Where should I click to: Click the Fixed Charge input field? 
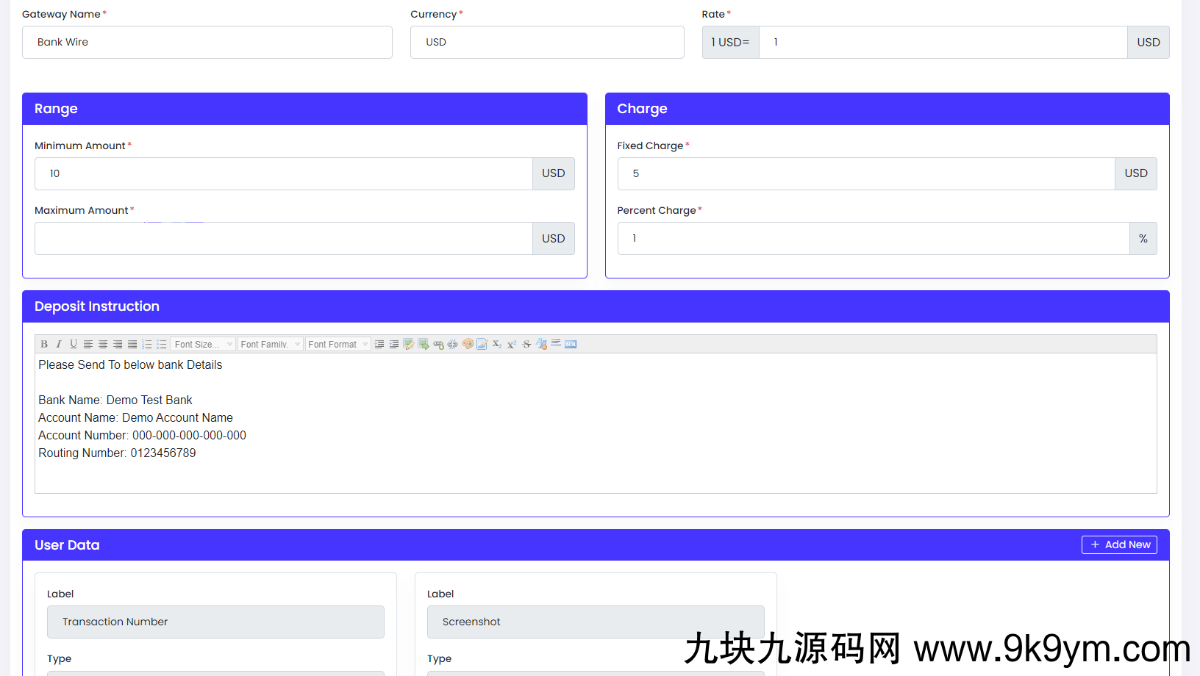pos(865,174)
